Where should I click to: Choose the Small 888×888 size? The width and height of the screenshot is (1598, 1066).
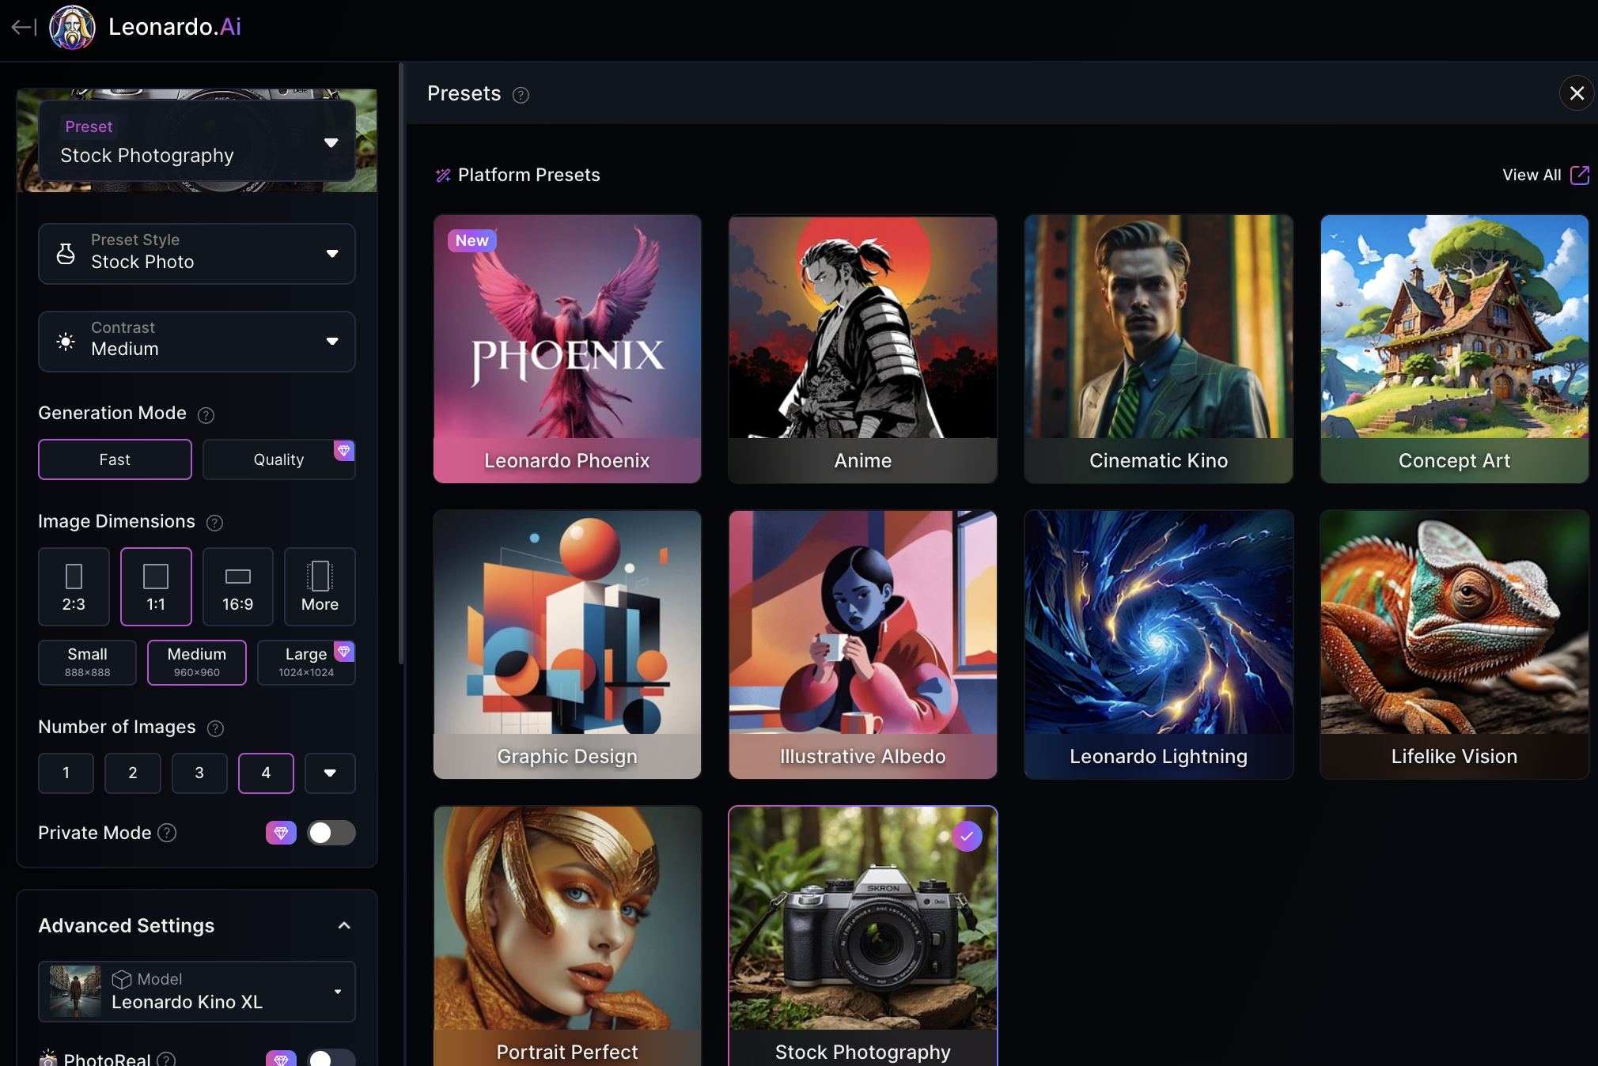point(87,662)
